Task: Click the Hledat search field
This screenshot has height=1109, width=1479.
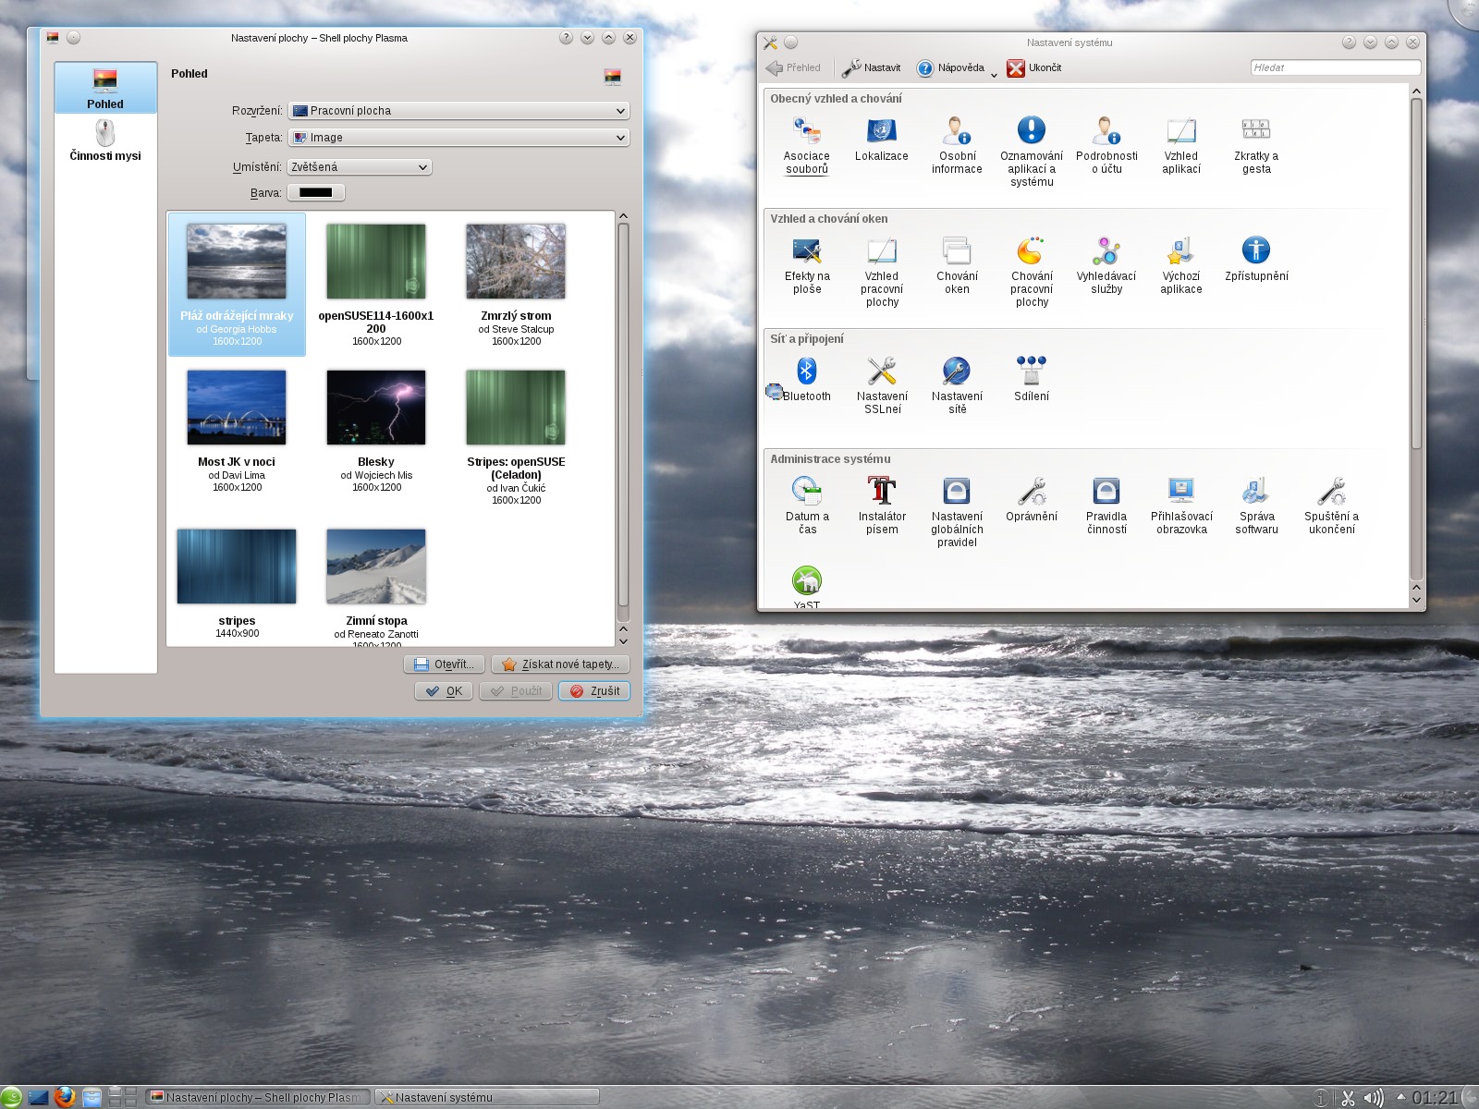Action: (x=1334, y=67)
